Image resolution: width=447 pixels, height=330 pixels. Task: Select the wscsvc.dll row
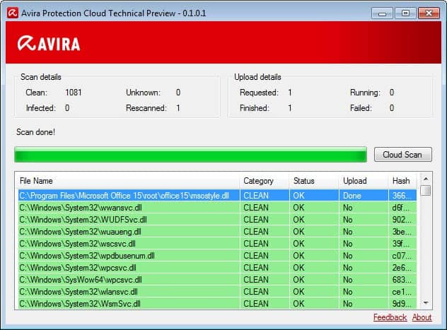(x=218, y=244)
